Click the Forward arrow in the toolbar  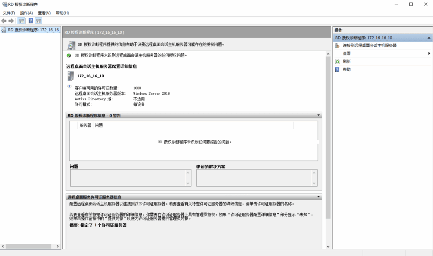(11, 21)
